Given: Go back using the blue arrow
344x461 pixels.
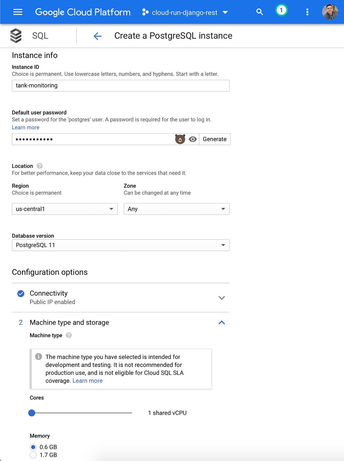Looking at the screenshot, I should pos(97,36).
